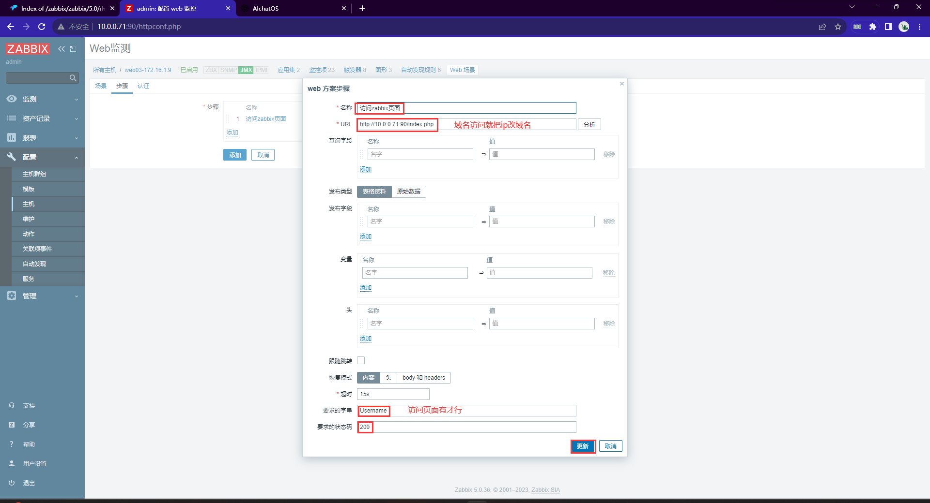930x503 pixels.
Task: Switch to the 场景 tab
Action: pos(101,86)
